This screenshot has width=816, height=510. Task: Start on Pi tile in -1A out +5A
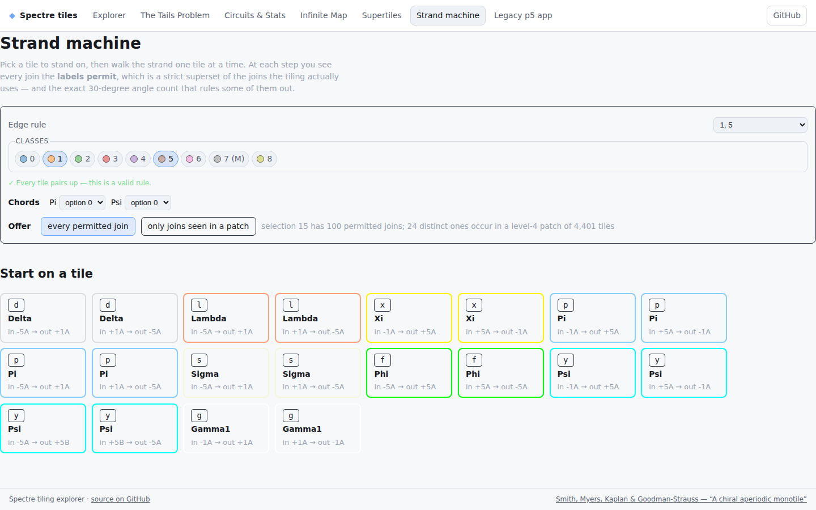(593, 318)
